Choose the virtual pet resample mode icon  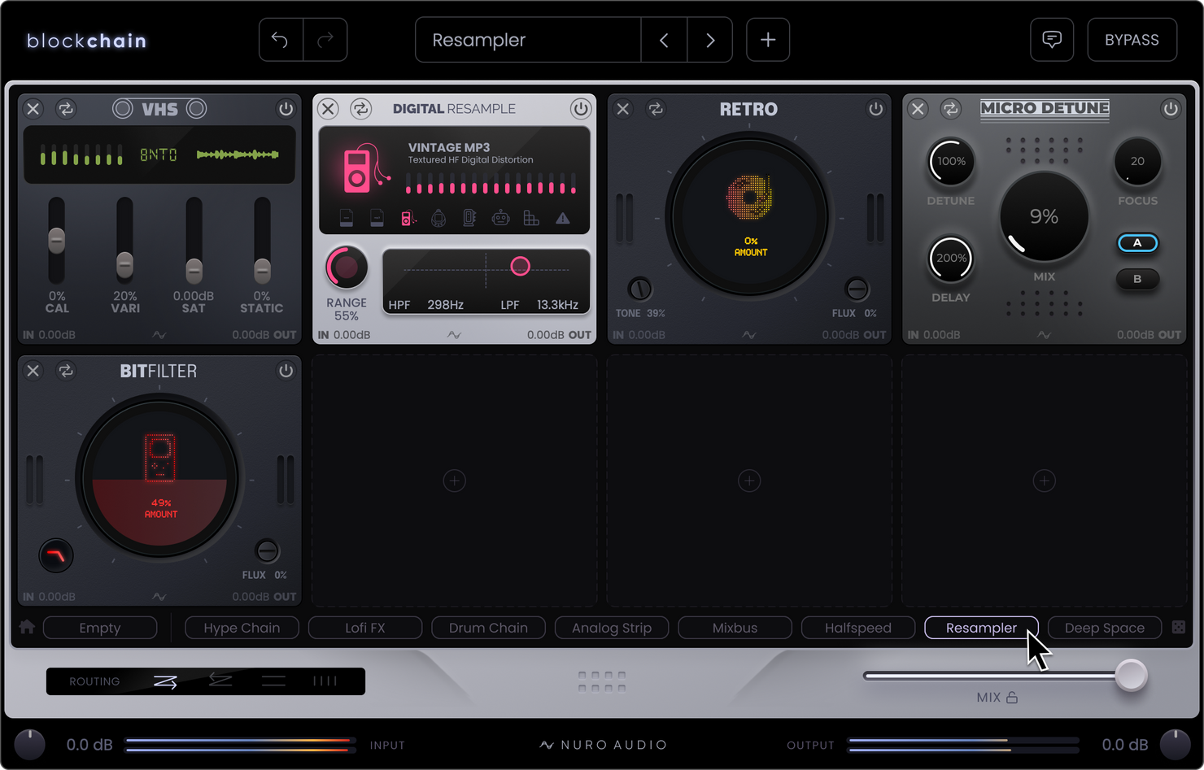438,218
